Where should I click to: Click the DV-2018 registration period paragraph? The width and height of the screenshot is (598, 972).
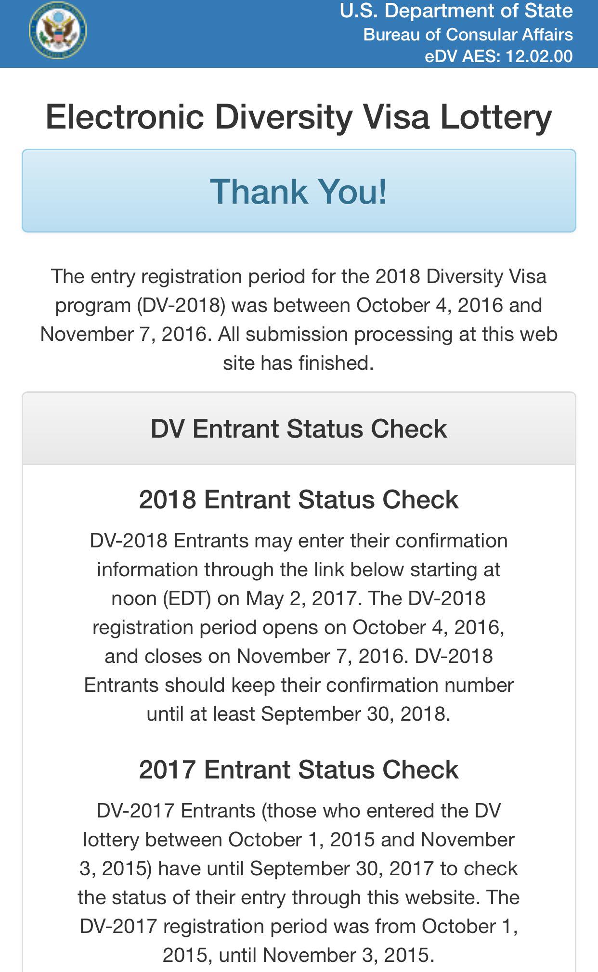point(299,320)
